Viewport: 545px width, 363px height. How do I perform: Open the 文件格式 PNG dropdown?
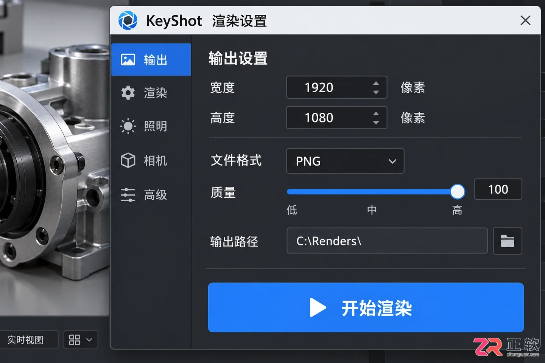(x=345, y=161)
